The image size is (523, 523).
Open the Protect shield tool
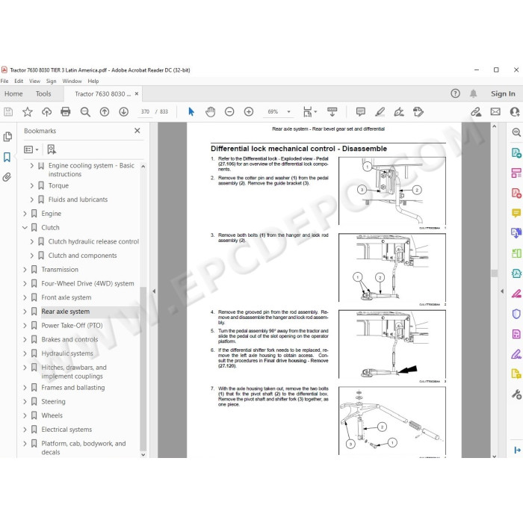tap(516, 314)
